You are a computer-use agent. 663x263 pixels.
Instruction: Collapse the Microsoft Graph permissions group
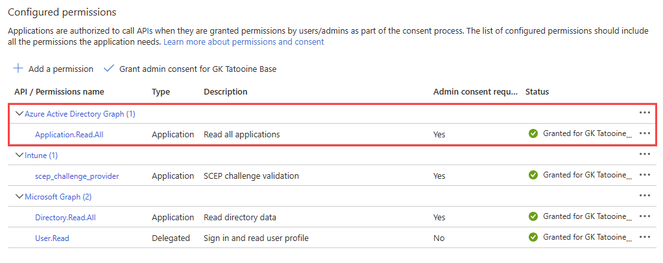[x=19, y=196]
